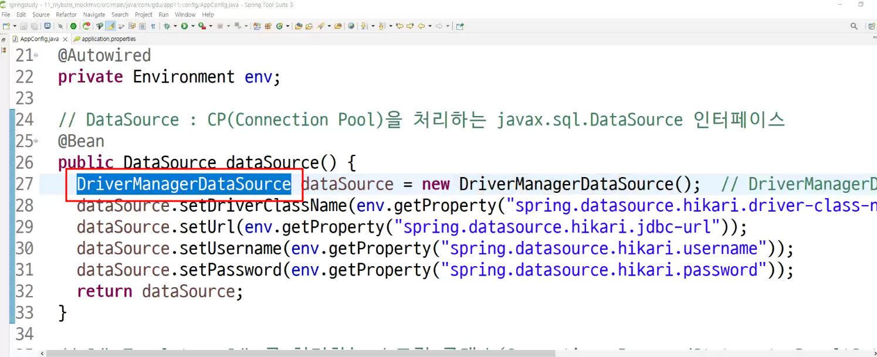Viewport: 877px width, 357px height.
Task: Click the folder icon after Search dropdown
Action: tap(338, 26)
